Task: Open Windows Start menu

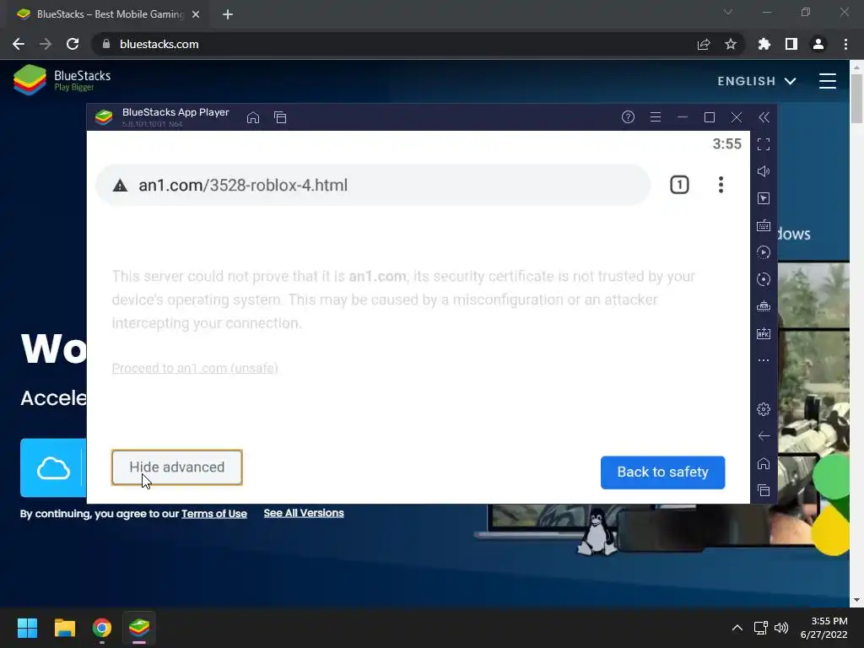Action: click(x=27, y=628)
